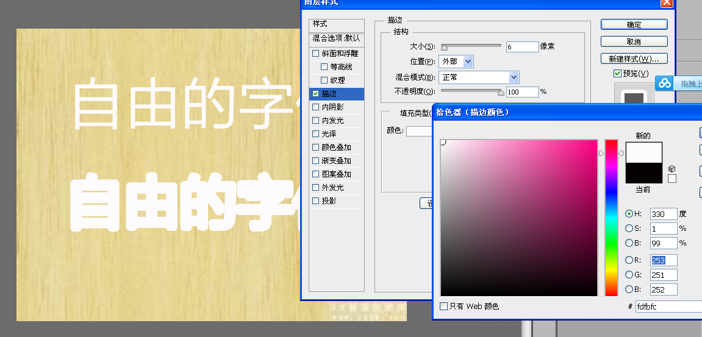Screen dimensions: 702x337
Task: Select the 投影 row label
Action: [329, 201]
